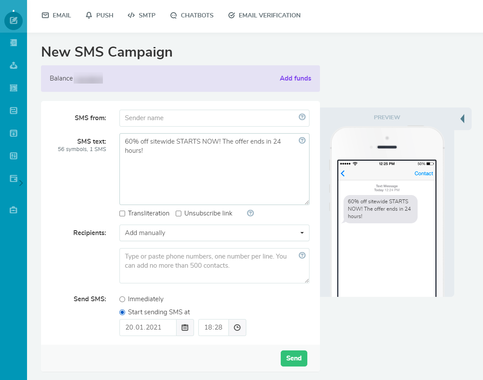Click the help icon beside the SMS text box
Image resolution: width=483 pixels, height=380 pixels.
pos(302,140)
